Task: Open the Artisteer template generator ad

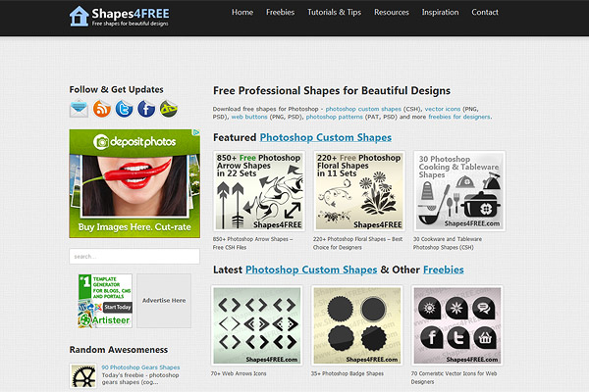Action: click(105, 301)
